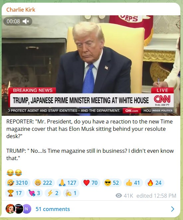The height and width of the screenshot is (220, 183).
Task: Toggle the lightning bolt reaction showing 2
Action: pos(53,193)
